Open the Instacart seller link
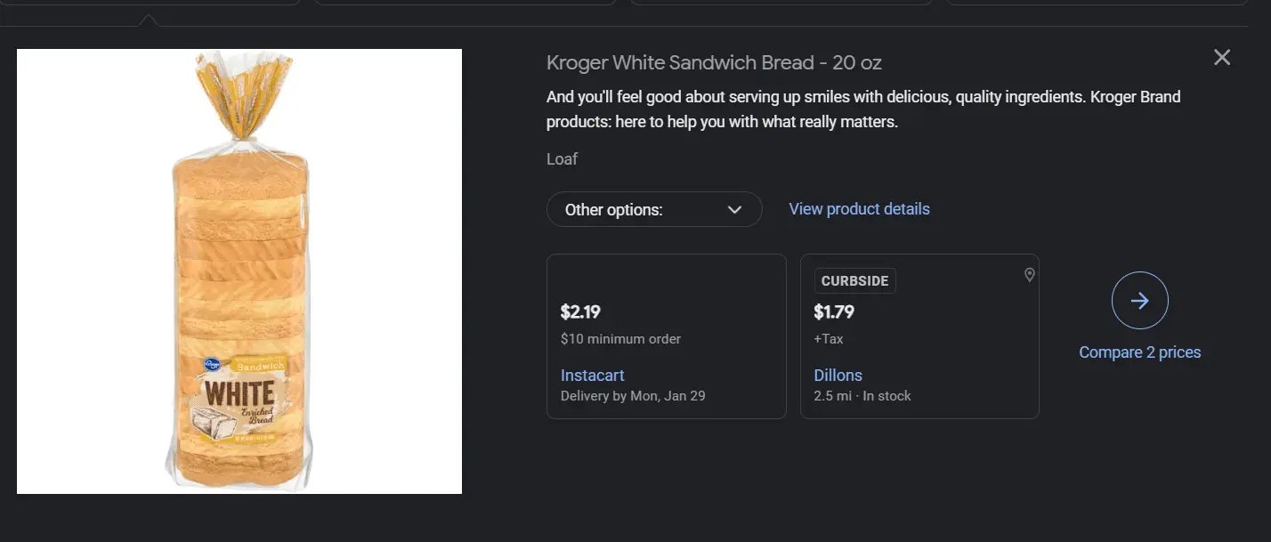 click(x=592, y=375)
